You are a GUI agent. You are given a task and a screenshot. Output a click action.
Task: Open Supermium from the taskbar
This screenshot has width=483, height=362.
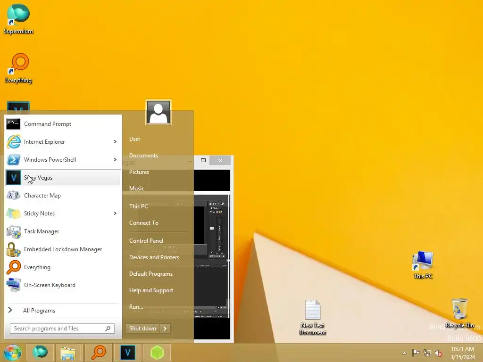(40, 353)
